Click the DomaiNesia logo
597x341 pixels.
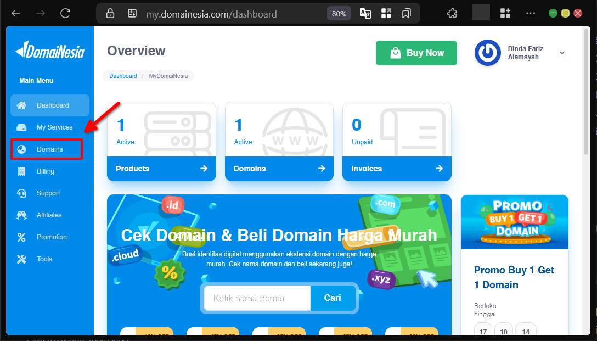coord(50,50)
